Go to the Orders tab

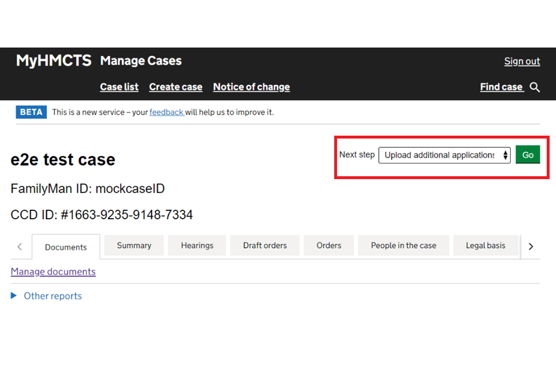328,246
